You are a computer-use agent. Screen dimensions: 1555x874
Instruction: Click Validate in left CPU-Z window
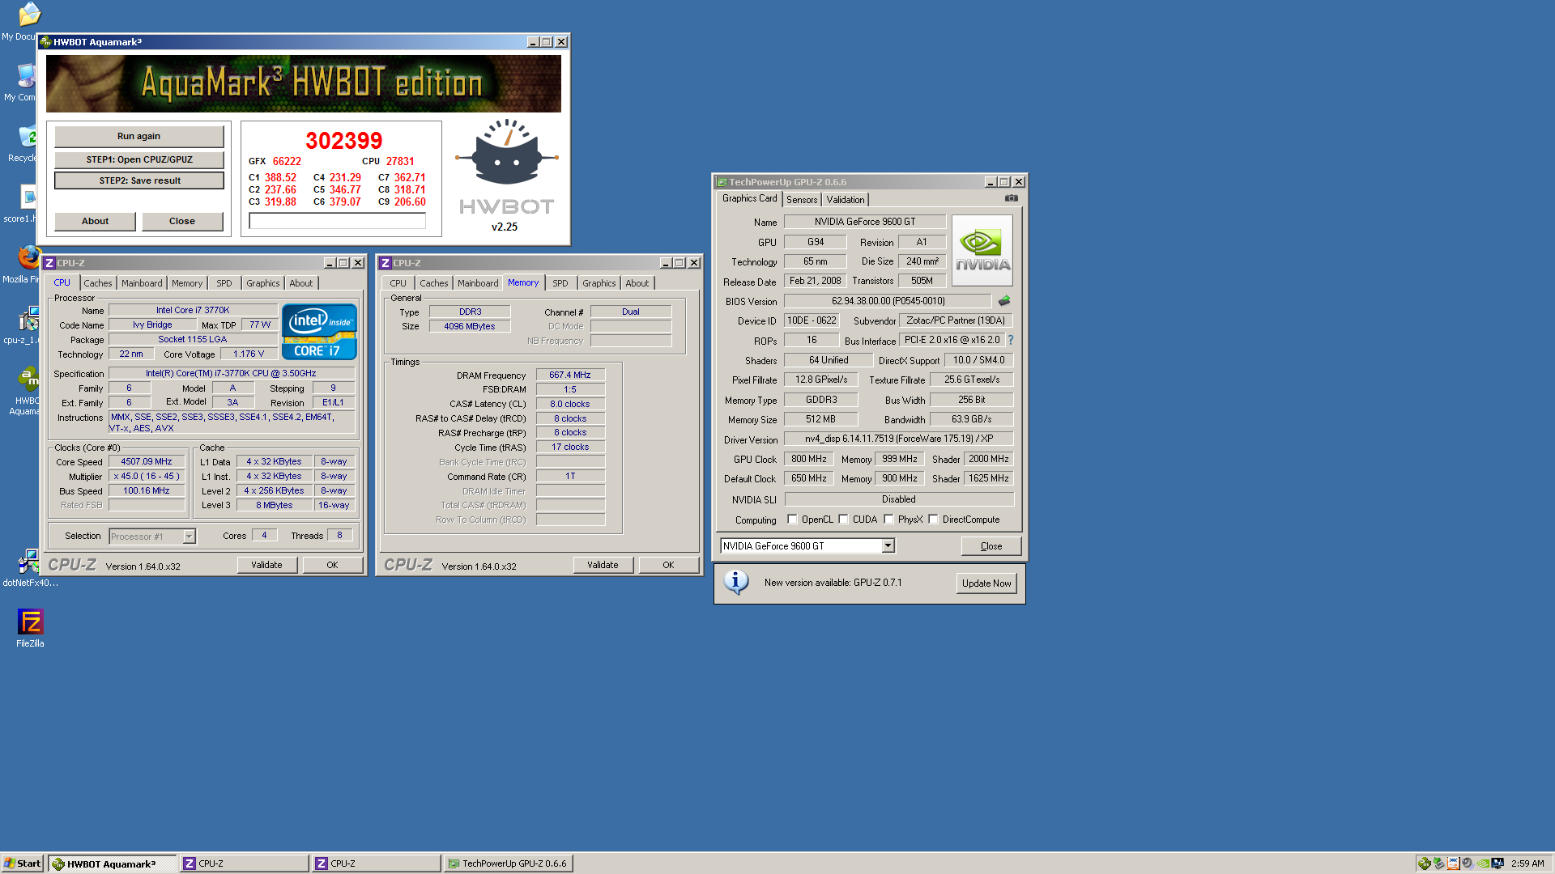pos(267,565)
